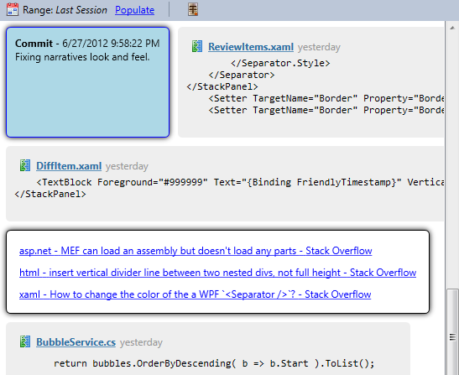Click the white Stack Overflow links panel

point(218,272)
